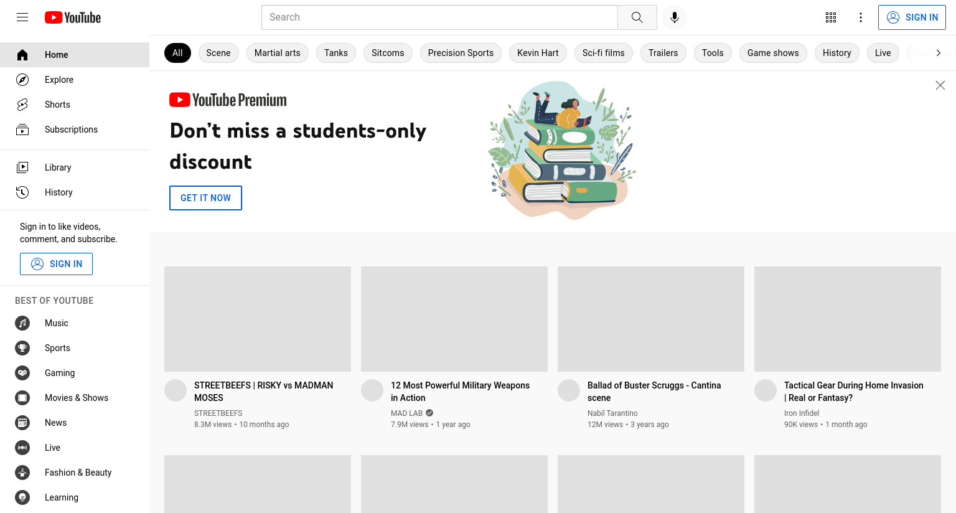Open the Subscriptions sidebar link
Viewport: 956px width, 513px height.
pos(75,129)
